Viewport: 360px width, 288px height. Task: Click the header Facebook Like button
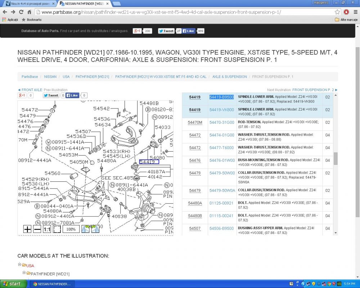click(189, 31)
